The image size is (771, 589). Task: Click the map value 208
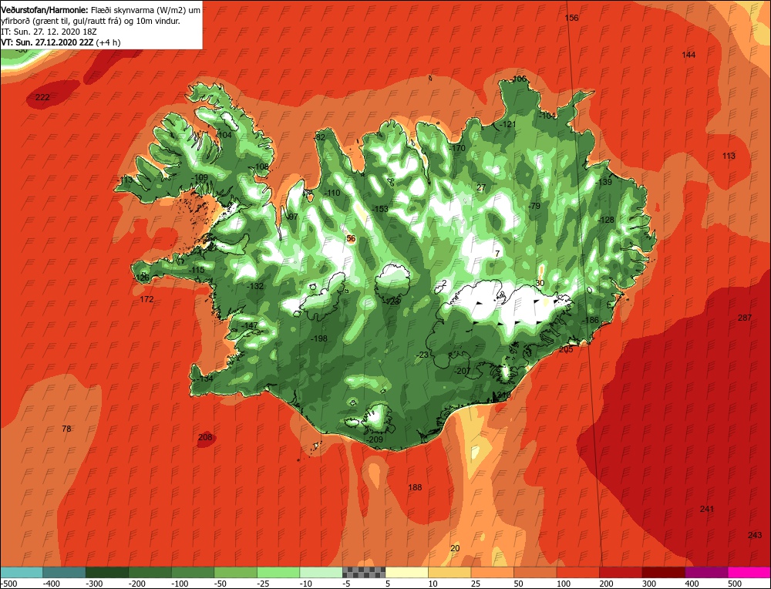[x=205, y=437]
